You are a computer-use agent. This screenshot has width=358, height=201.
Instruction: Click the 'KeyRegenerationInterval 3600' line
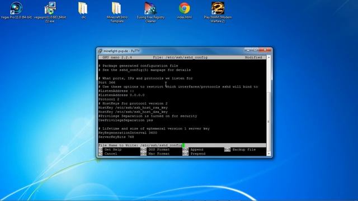[x=128, y=133]
